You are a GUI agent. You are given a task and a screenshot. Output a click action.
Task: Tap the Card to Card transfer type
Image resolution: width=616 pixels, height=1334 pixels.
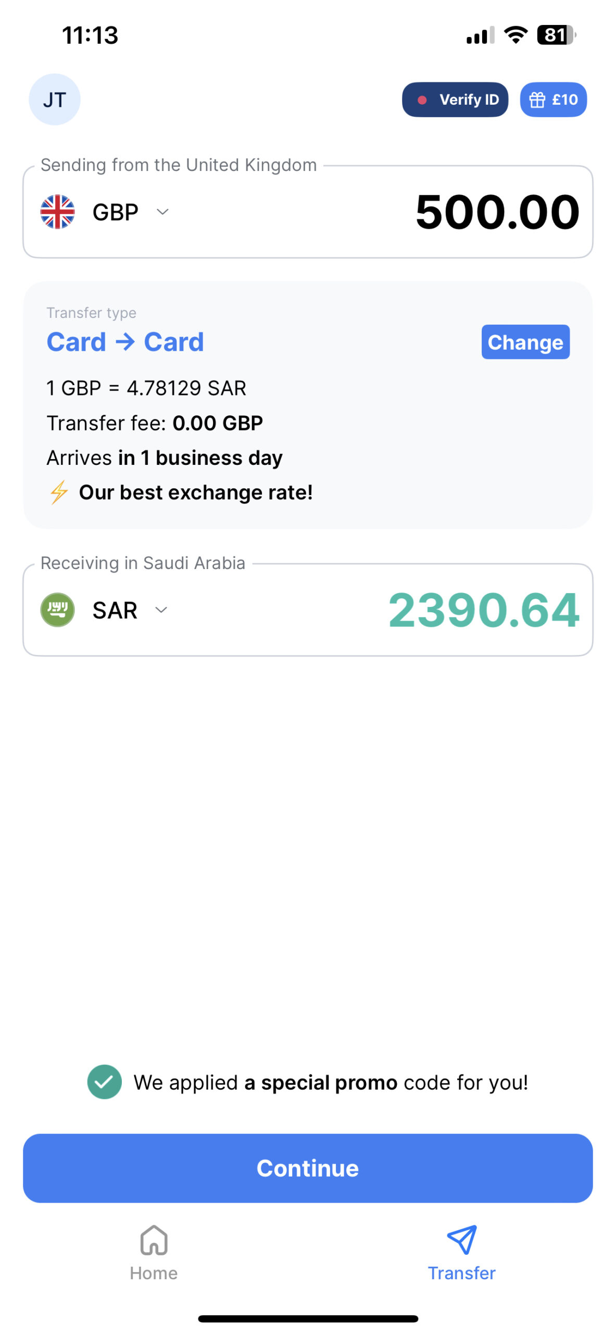125,342
